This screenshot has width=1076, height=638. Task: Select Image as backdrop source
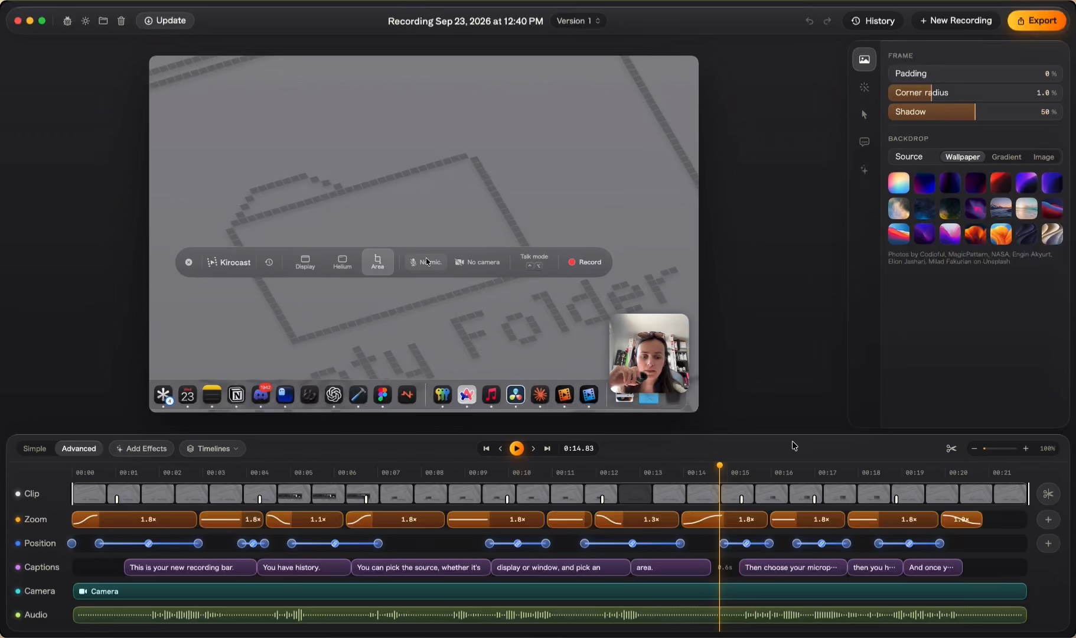pyautogui.click(x=1044, y=157)
